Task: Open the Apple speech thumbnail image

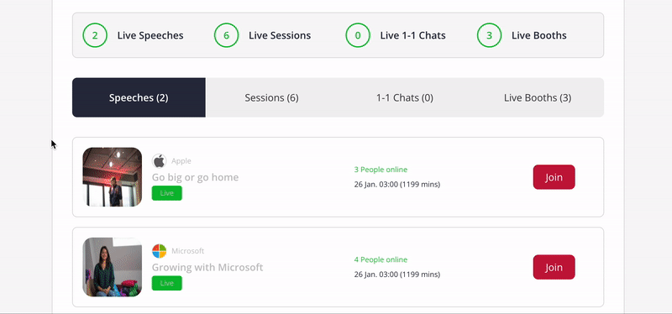Action: click(x=113, y=177)
